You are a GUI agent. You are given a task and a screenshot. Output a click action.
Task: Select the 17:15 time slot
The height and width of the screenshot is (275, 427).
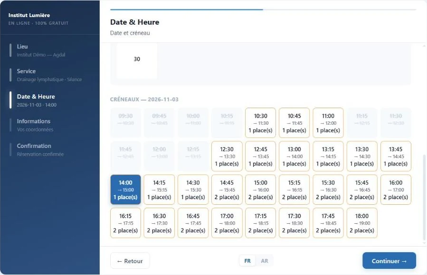pyautogui.click(x=260, y=223)
